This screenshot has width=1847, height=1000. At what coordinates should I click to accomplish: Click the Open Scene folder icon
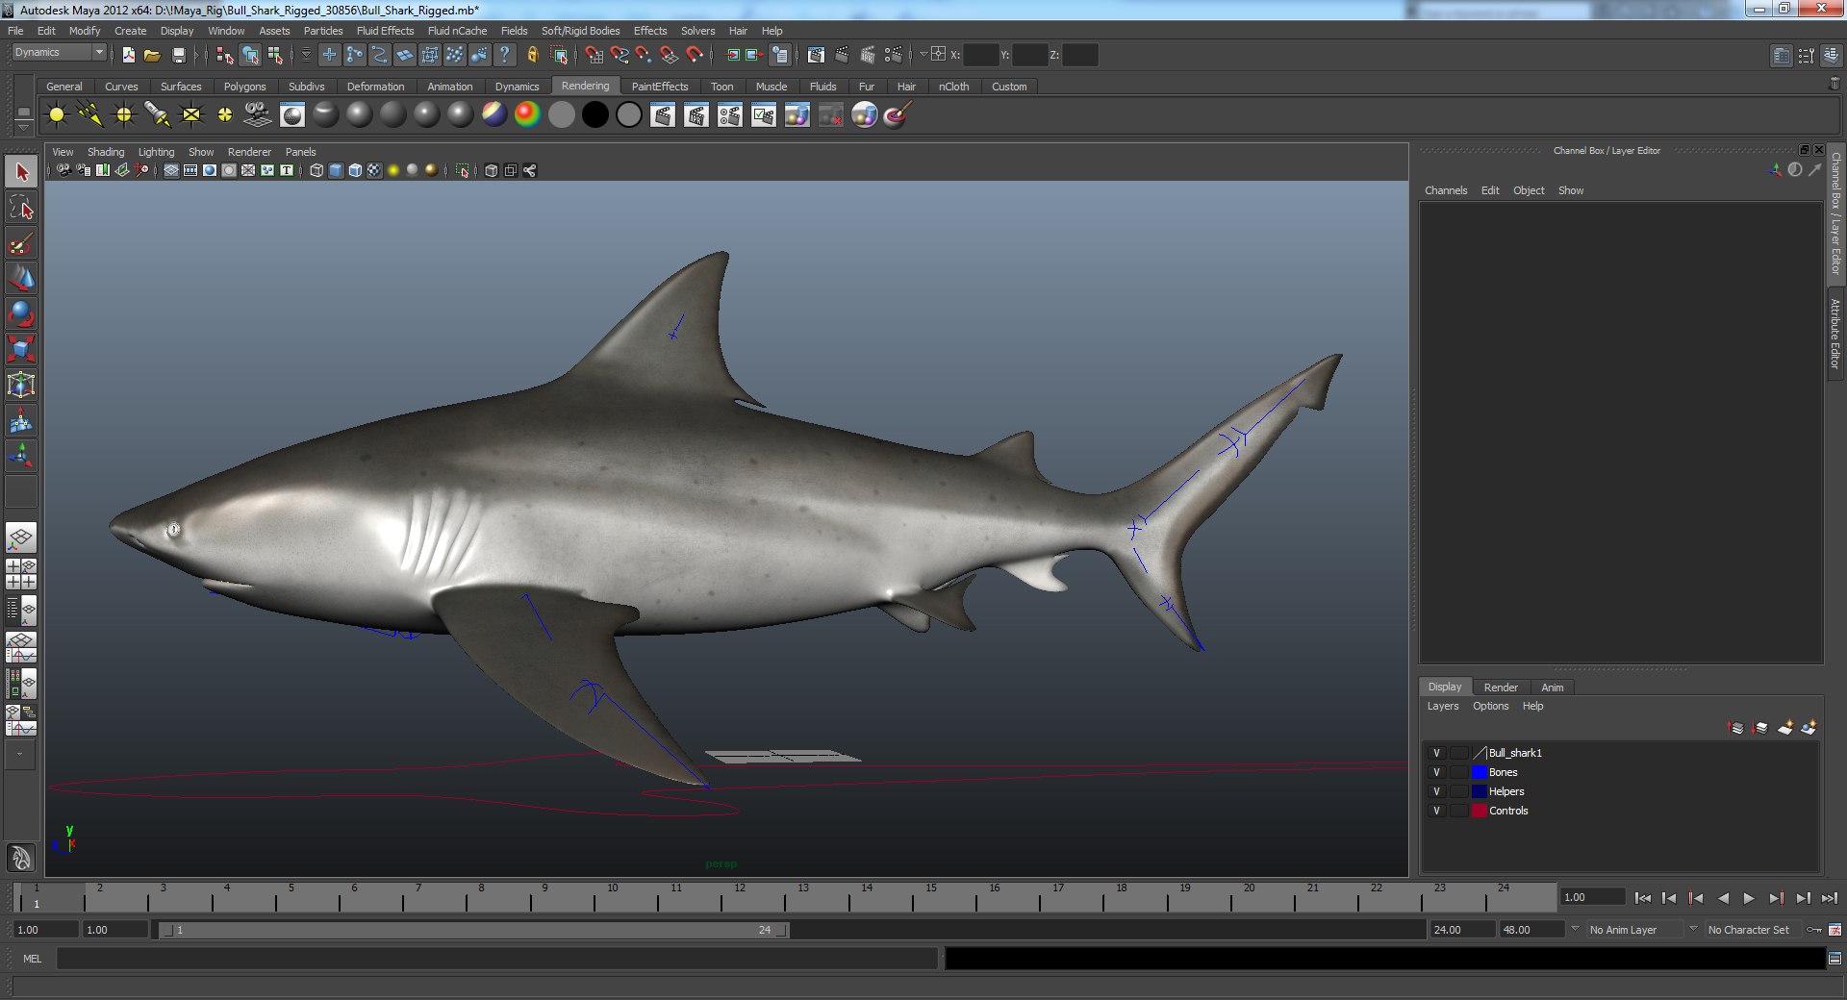152,55
